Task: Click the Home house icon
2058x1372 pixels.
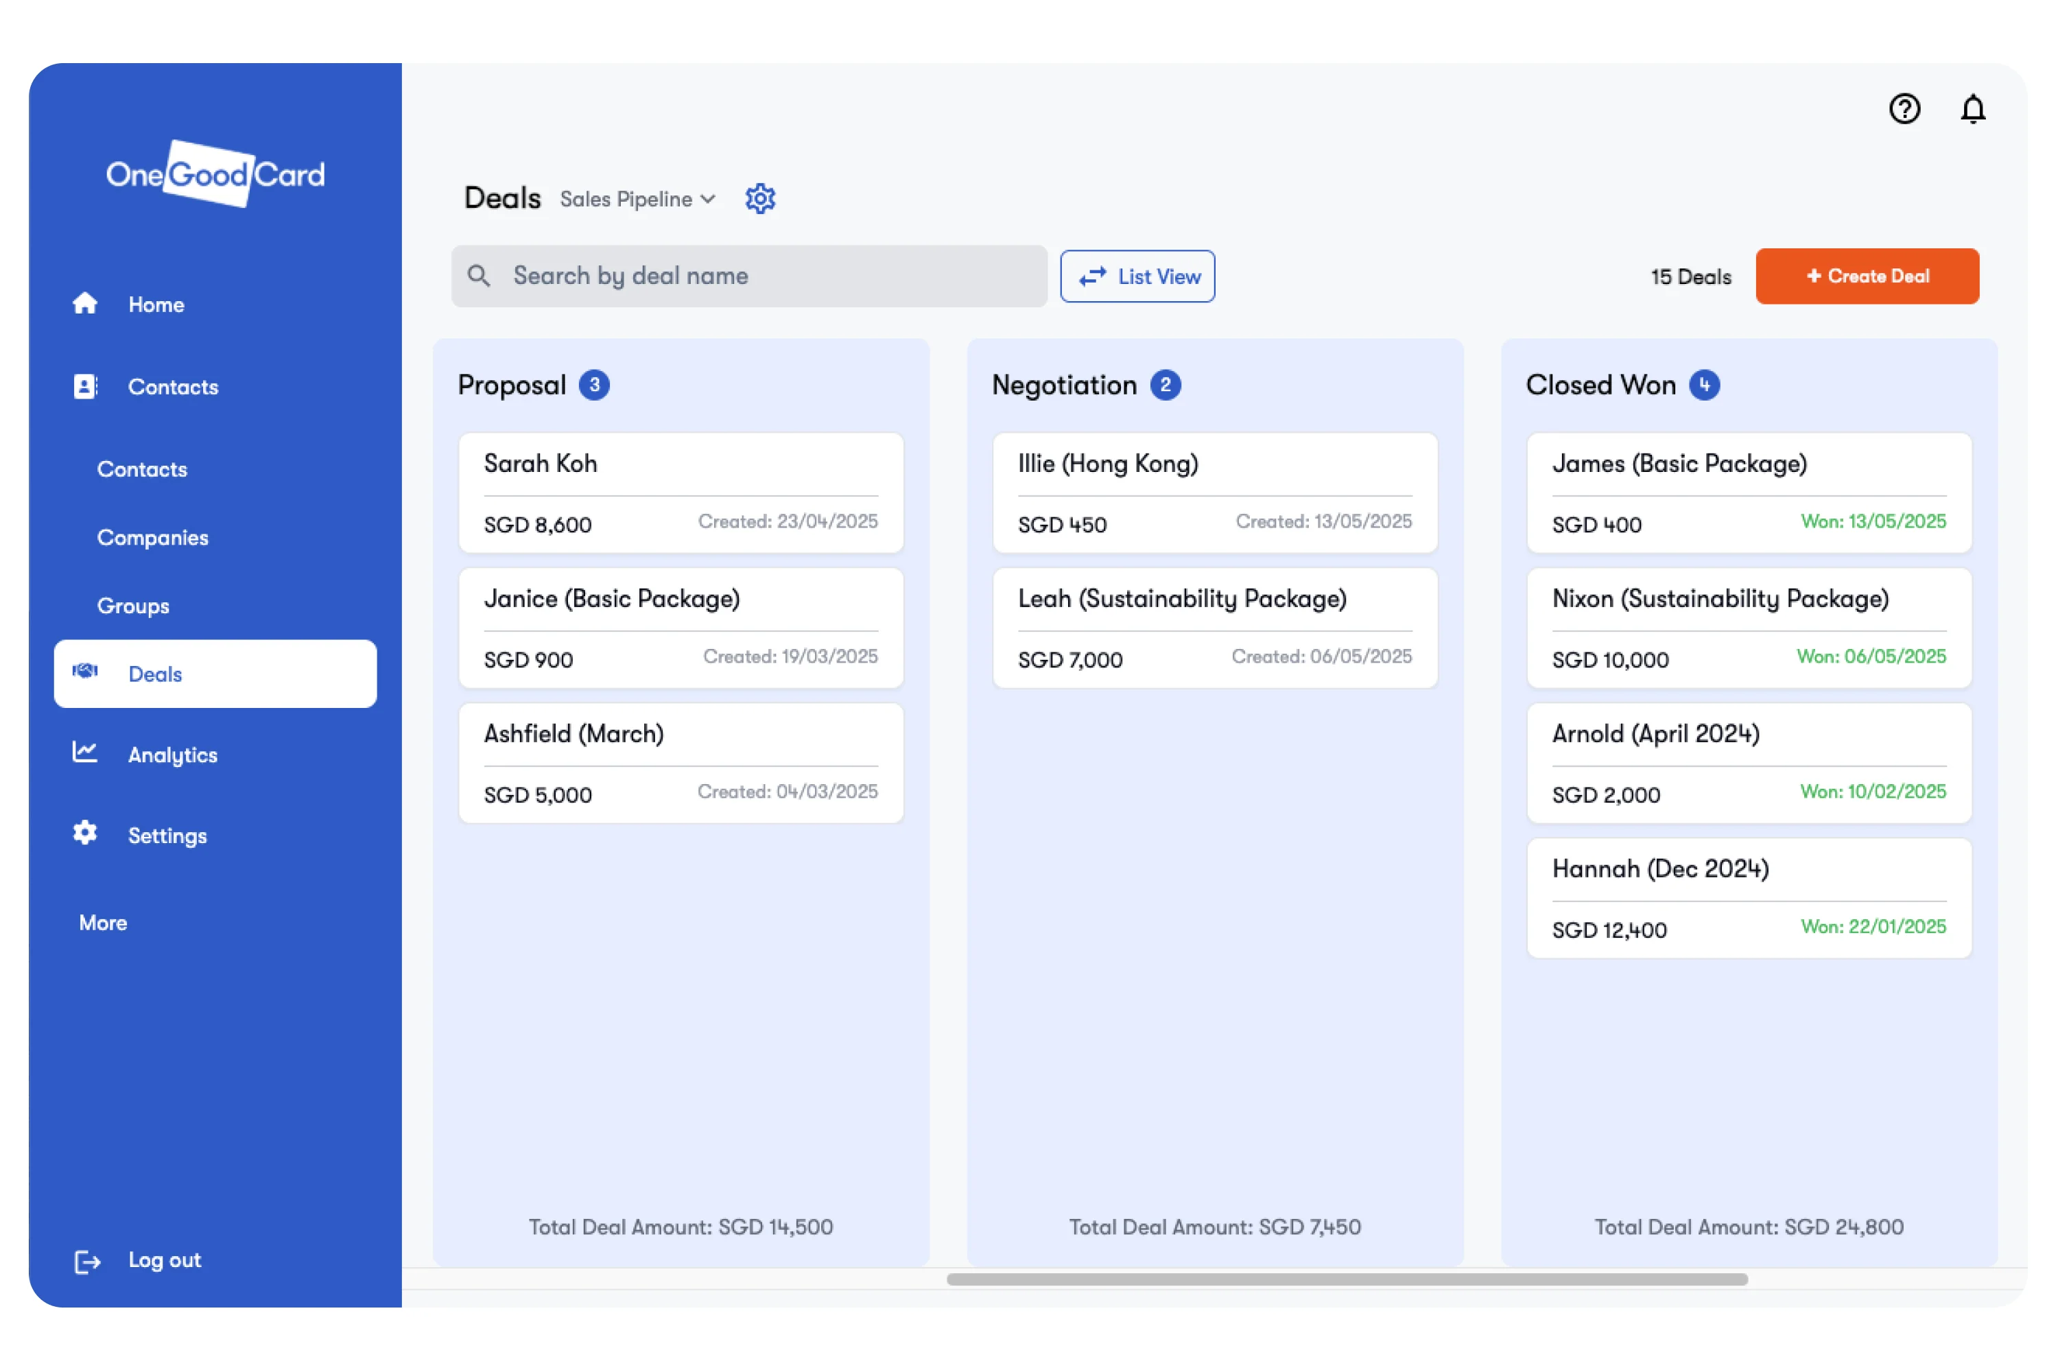Action: point(85,304)
